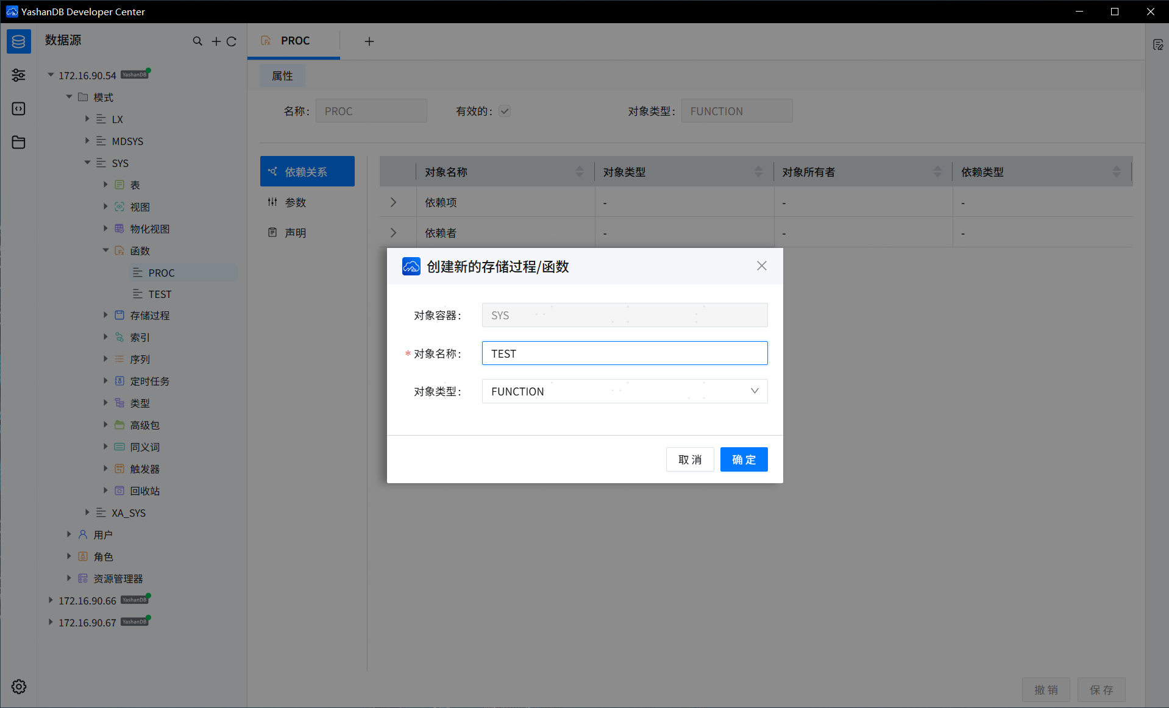Switch to the PROC tab
This screenshot has width=1169, height=708.
tap(294, 41)
